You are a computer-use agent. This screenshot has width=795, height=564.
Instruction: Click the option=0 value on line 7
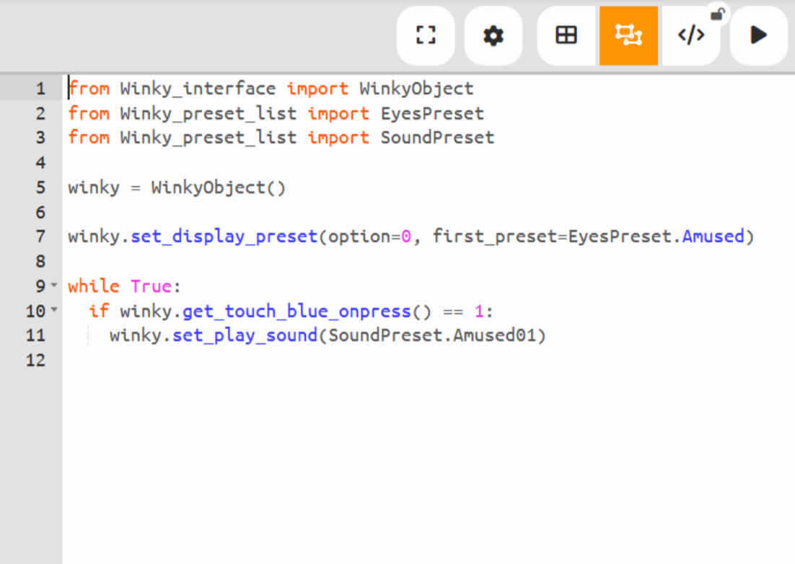405,237
